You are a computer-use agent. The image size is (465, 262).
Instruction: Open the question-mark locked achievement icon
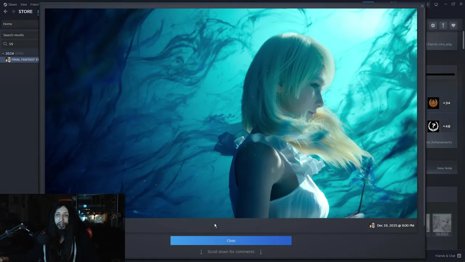(x=433, y=126)
